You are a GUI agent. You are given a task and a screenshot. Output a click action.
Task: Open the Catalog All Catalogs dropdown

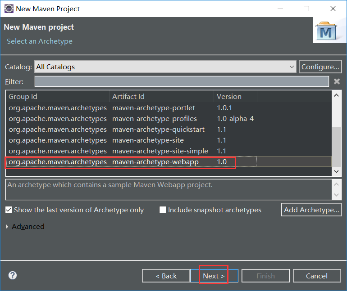[165, 67]
